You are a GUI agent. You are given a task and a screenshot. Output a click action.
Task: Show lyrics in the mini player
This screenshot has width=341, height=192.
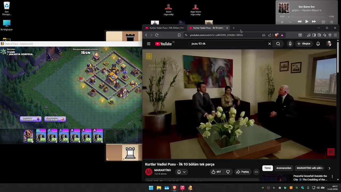[x=323, y=22]
